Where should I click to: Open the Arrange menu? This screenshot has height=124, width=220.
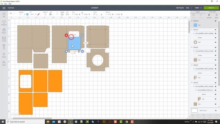(62, 14)
